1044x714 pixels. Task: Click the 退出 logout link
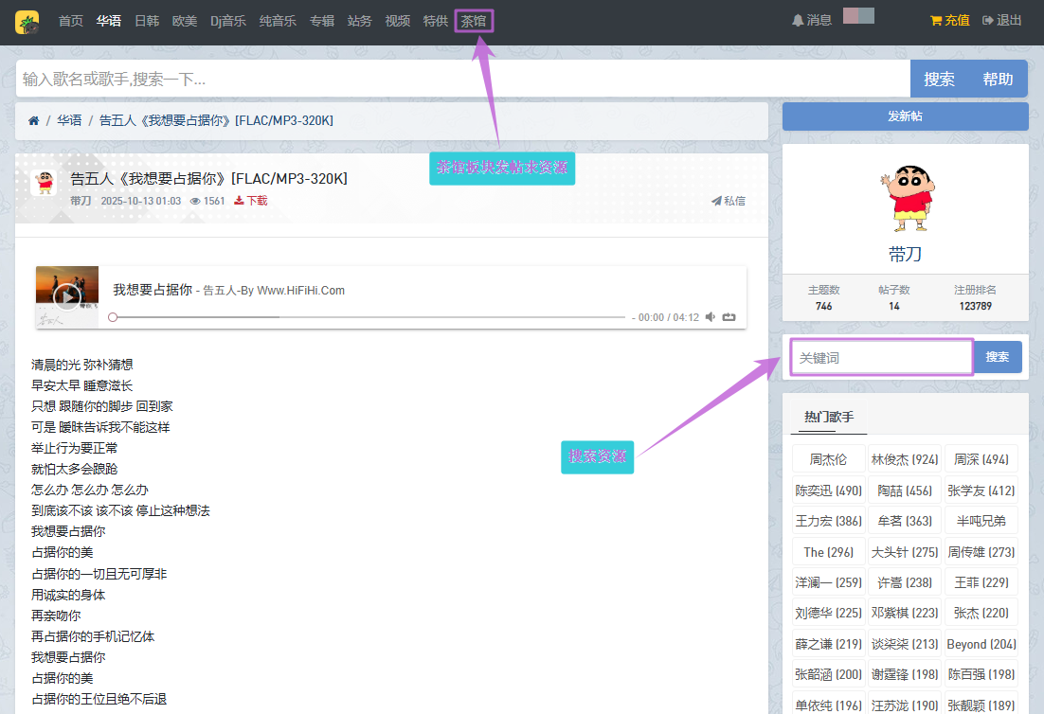click(x=1002, y=20)
